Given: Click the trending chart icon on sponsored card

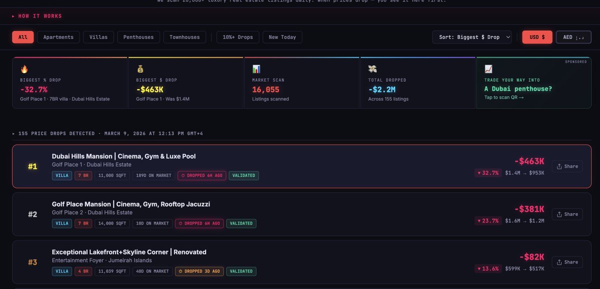Looking at the screenshot, I should pos(488,69).
